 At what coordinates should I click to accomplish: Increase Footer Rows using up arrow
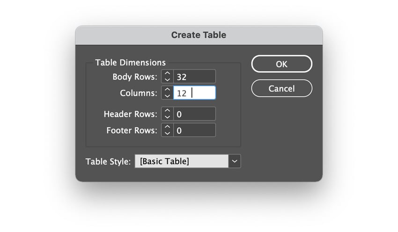(x=167, y=127)
